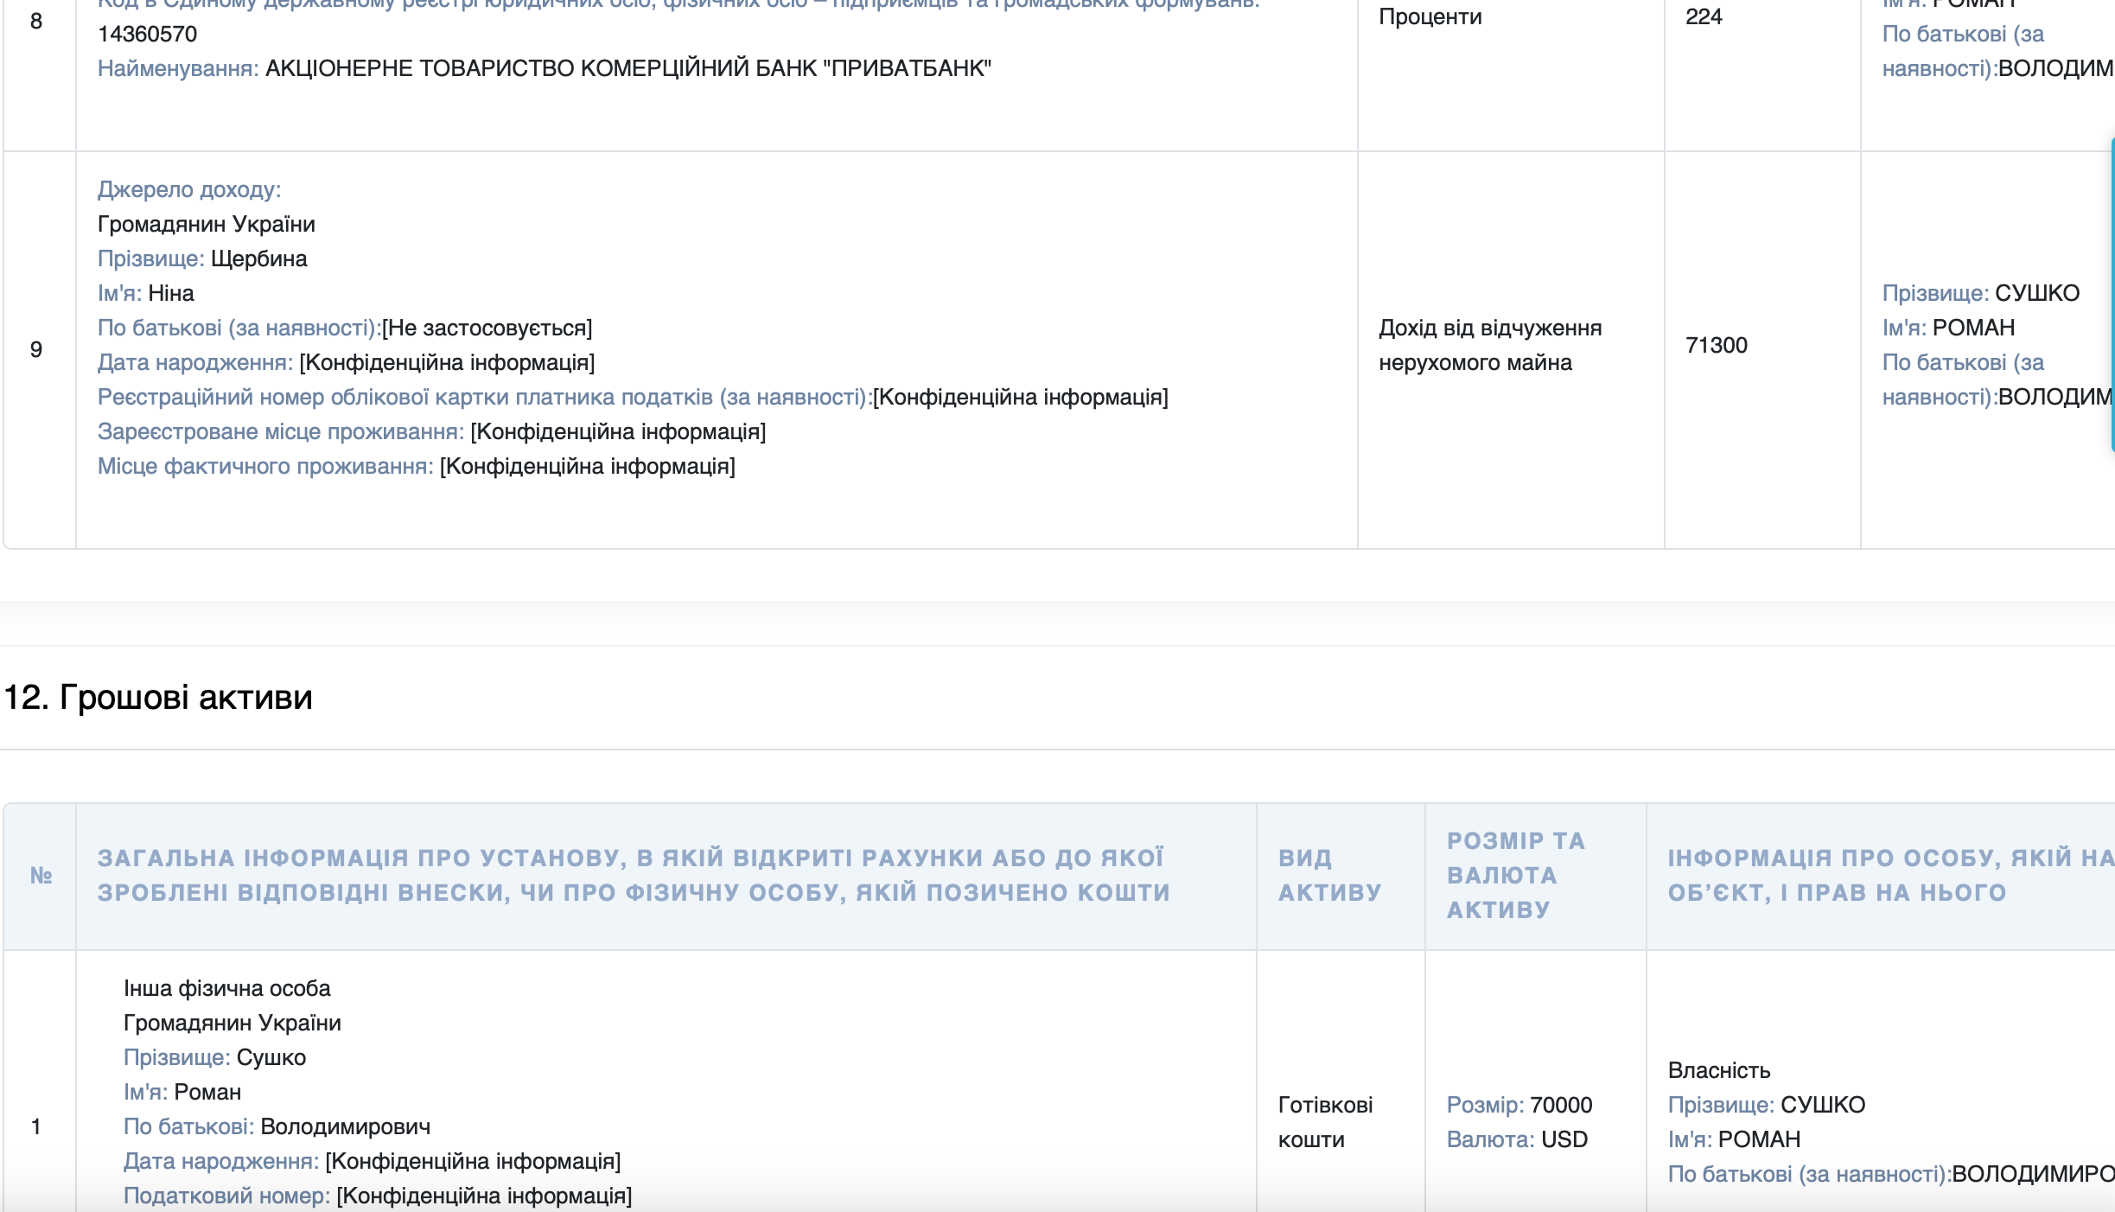Click the "Податковий номер" confidential field

pos(229,1198)
